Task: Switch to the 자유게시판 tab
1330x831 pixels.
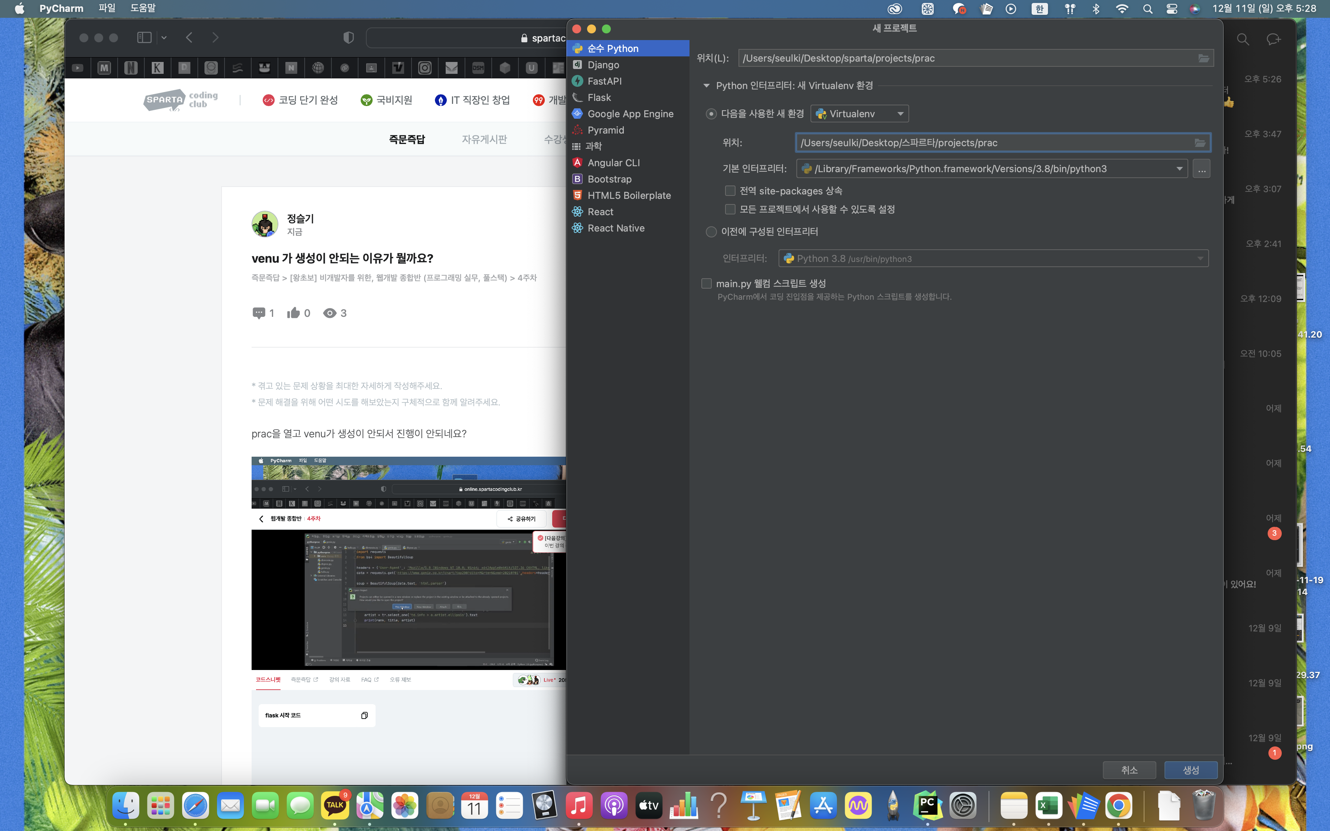Action: click(x=484, y=139)
